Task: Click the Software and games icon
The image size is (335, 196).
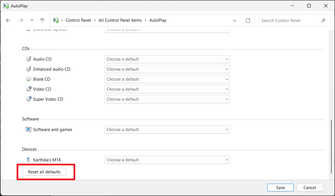Action: tap(28, 130)
